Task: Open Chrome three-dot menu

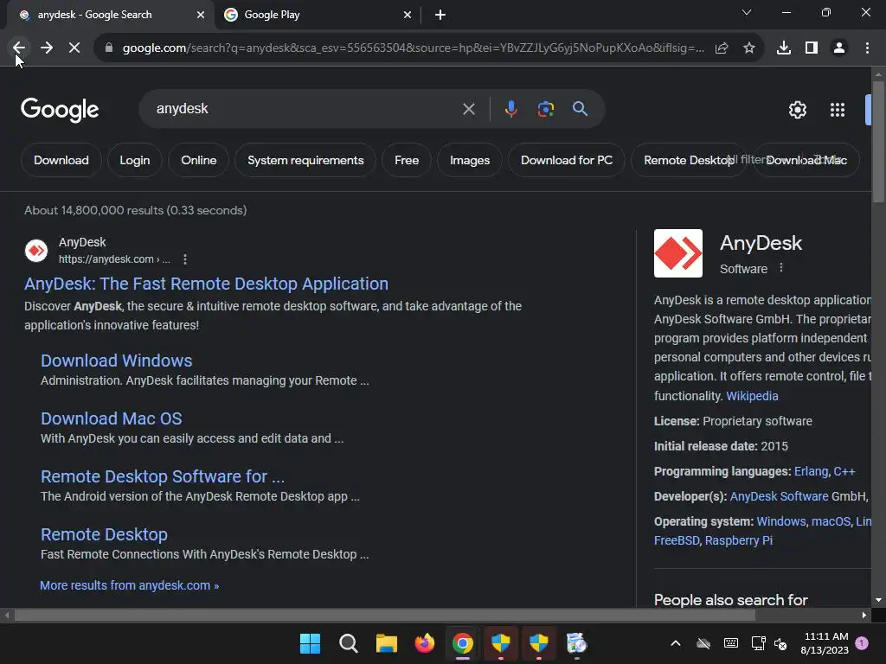Action: point(867,48)
